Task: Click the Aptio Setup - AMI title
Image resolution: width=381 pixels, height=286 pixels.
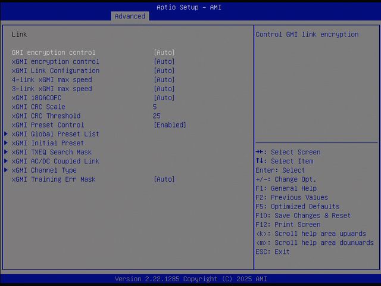Action: click(x=189, y=7)
